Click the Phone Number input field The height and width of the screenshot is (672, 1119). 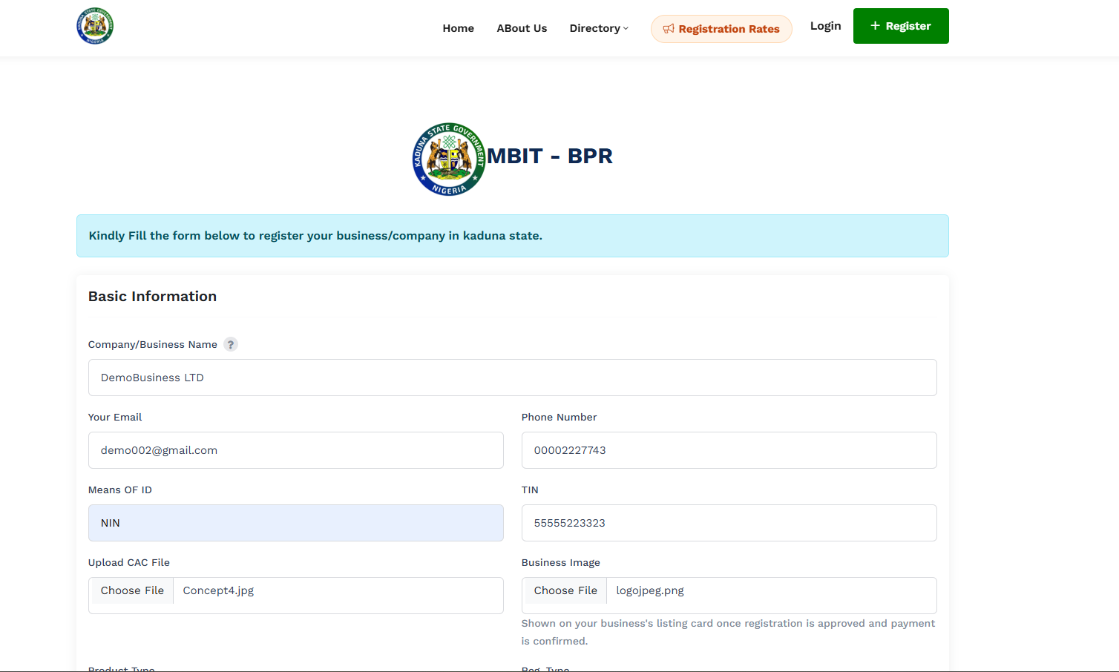pos(729,450)
